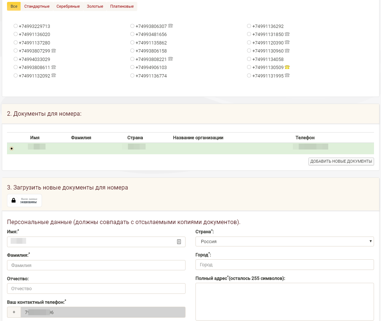The height and width of the screenshot is (321, 381).
Task: Click the phone icon beside +74991131995
Action: click(x=287, y=75)
